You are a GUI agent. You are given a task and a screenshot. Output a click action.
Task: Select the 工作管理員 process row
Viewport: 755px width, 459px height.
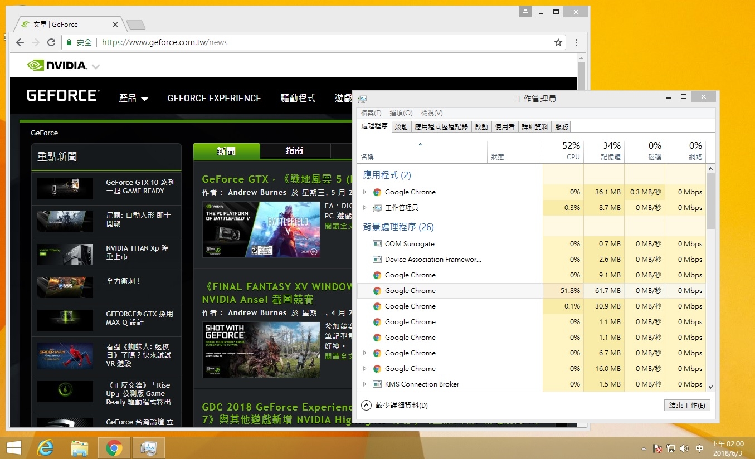point(532,208)
